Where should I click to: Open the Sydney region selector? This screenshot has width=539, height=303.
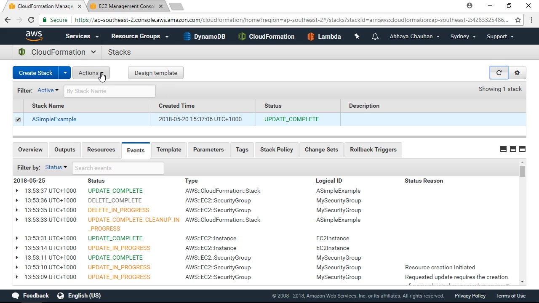[463, 36]
